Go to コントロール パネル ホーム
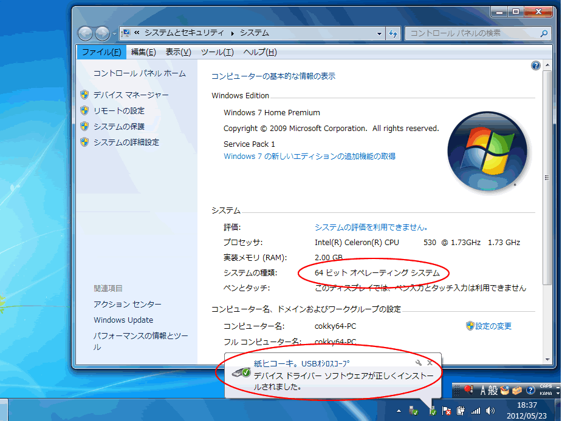The height and width of the screenshot is (421, 562). (x=139, y=73)
